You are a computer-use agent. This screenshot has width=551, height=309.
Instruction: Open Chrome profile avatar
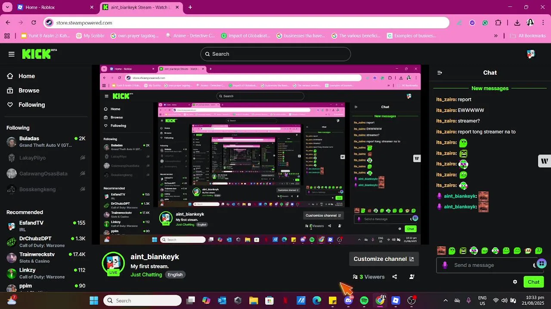[530, 23]
